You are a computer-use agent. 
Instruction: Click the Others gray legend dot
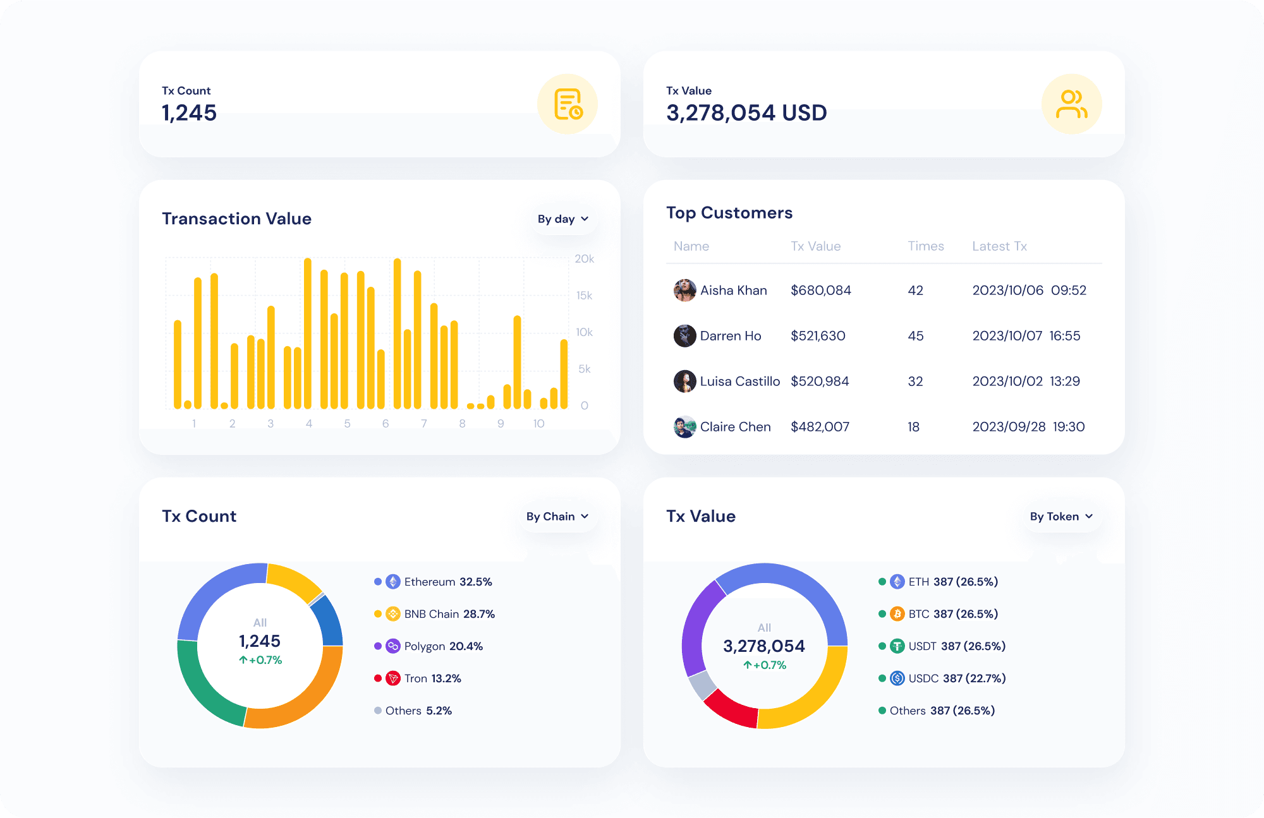(x=378, y=711)
